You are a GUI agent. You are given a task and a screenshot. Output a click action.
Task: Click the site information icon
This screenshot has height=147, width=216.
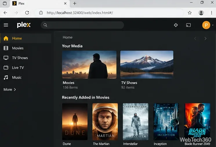click(41, 13)
